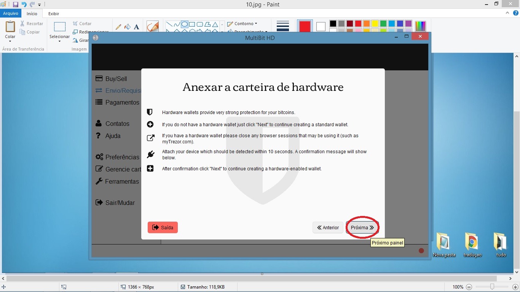Viewport: 520px width, 292px height.
Task: Collapse the ribbon using the chevron arrow
Action: (508, 13)
